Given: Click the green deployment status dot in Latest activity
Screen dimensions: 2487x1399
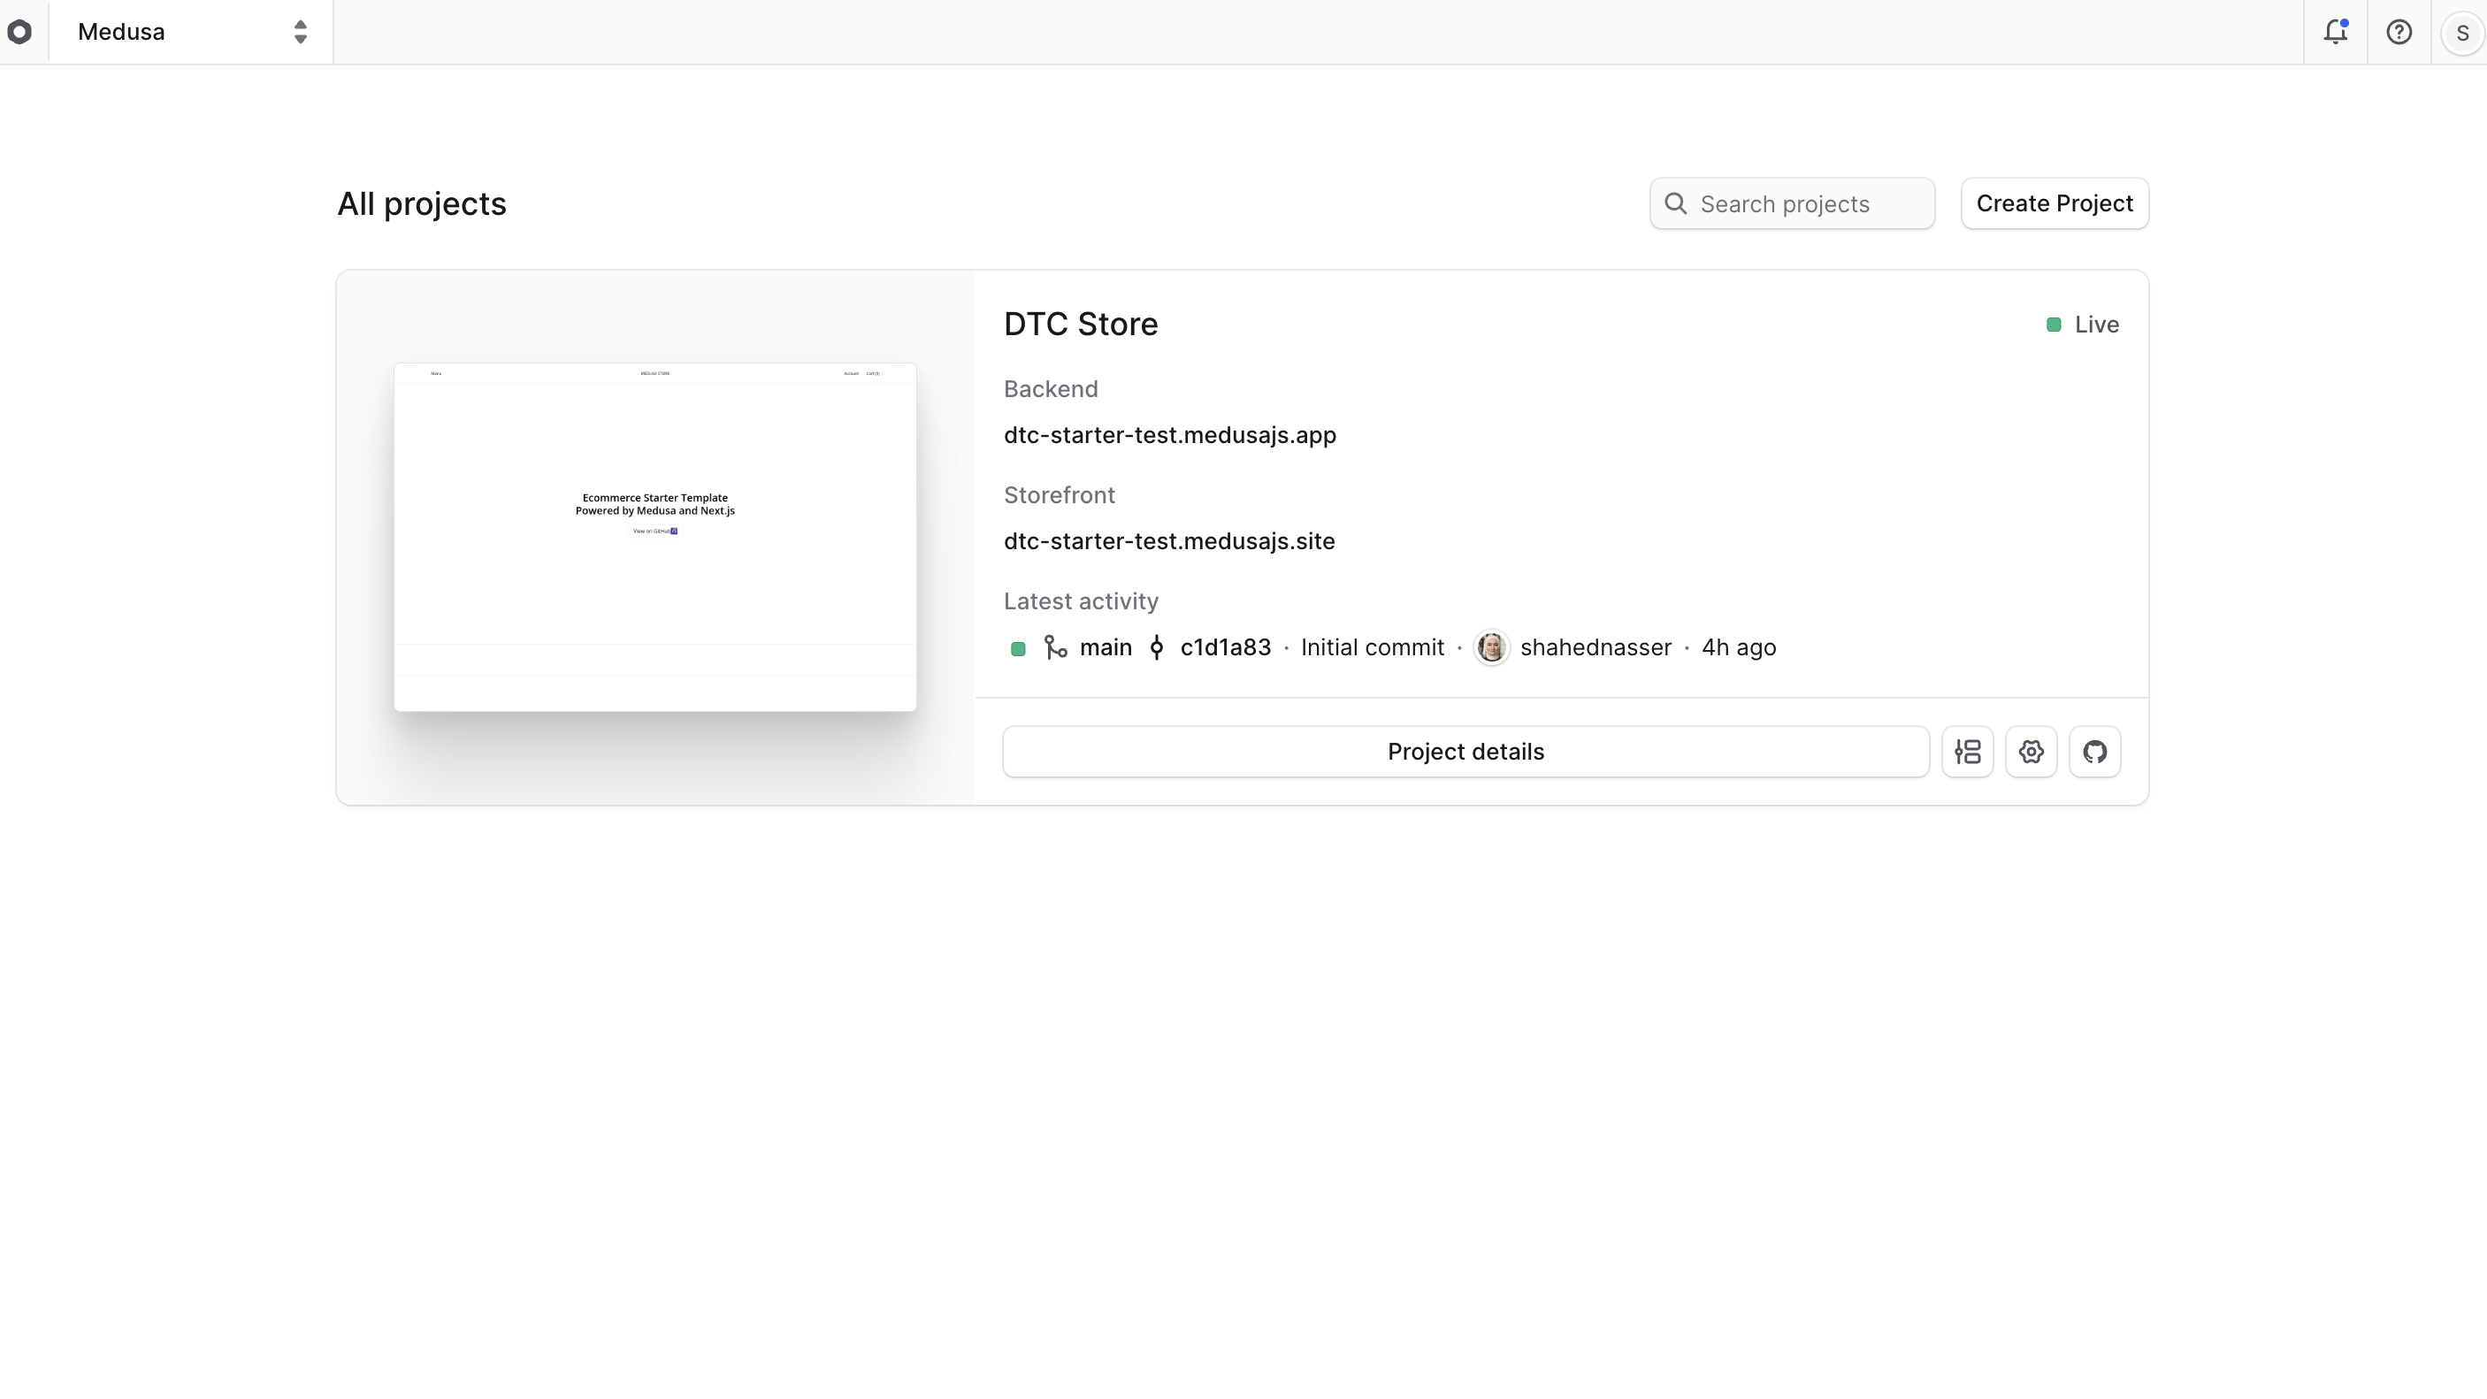Looking at the screenshot, I should coord(1018,649).
